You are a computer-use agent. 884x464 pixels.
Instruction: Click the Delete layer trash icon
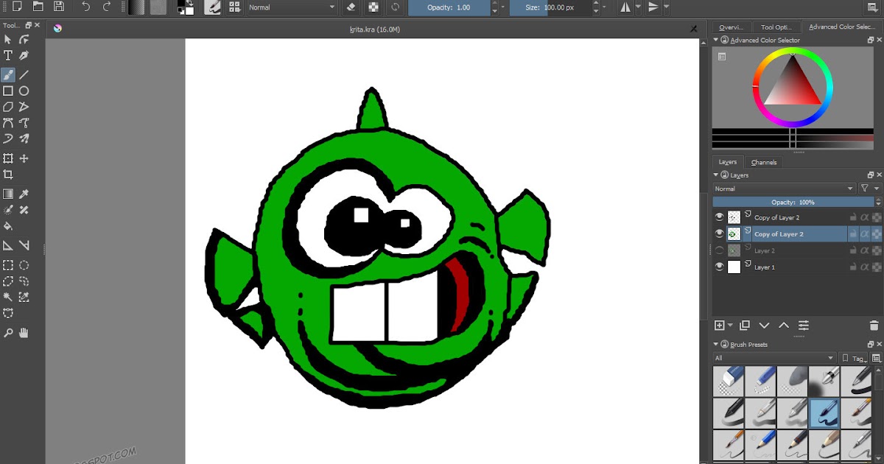tap(874, 326)
